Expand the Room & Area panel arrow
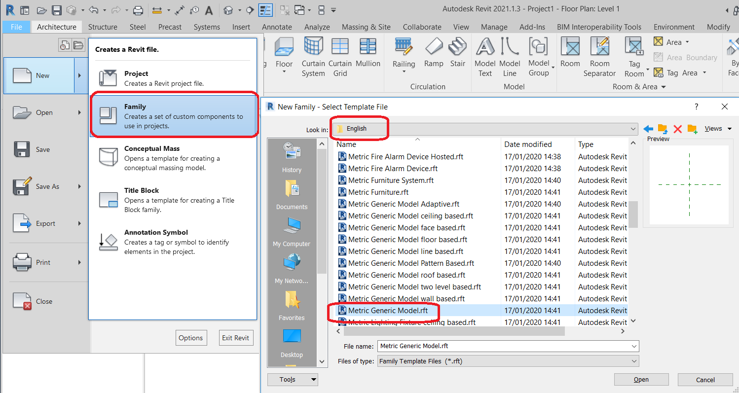Viewport: 739px width, 393px height. [x=664, y=87]
